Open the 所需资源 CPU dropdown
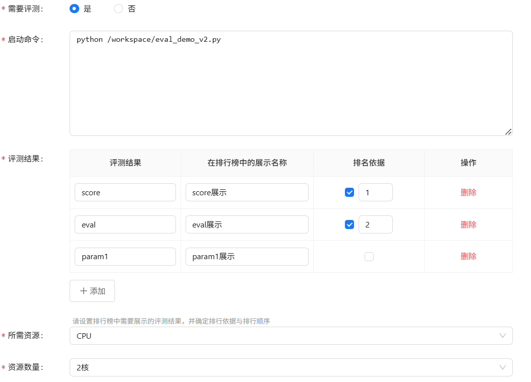 coord(291,336)
